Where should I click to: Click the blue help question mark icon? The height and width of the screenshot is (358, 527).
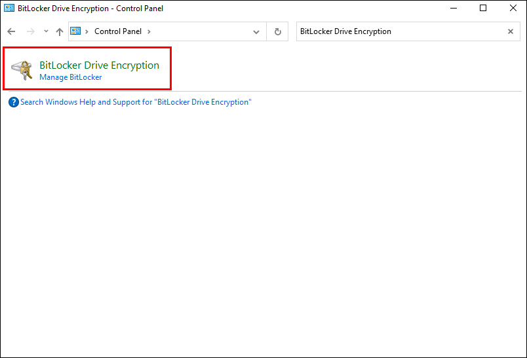(13, 102)
